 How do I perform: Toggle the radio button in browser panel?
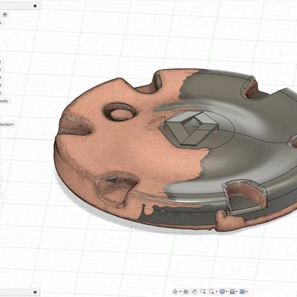[5, 15]
